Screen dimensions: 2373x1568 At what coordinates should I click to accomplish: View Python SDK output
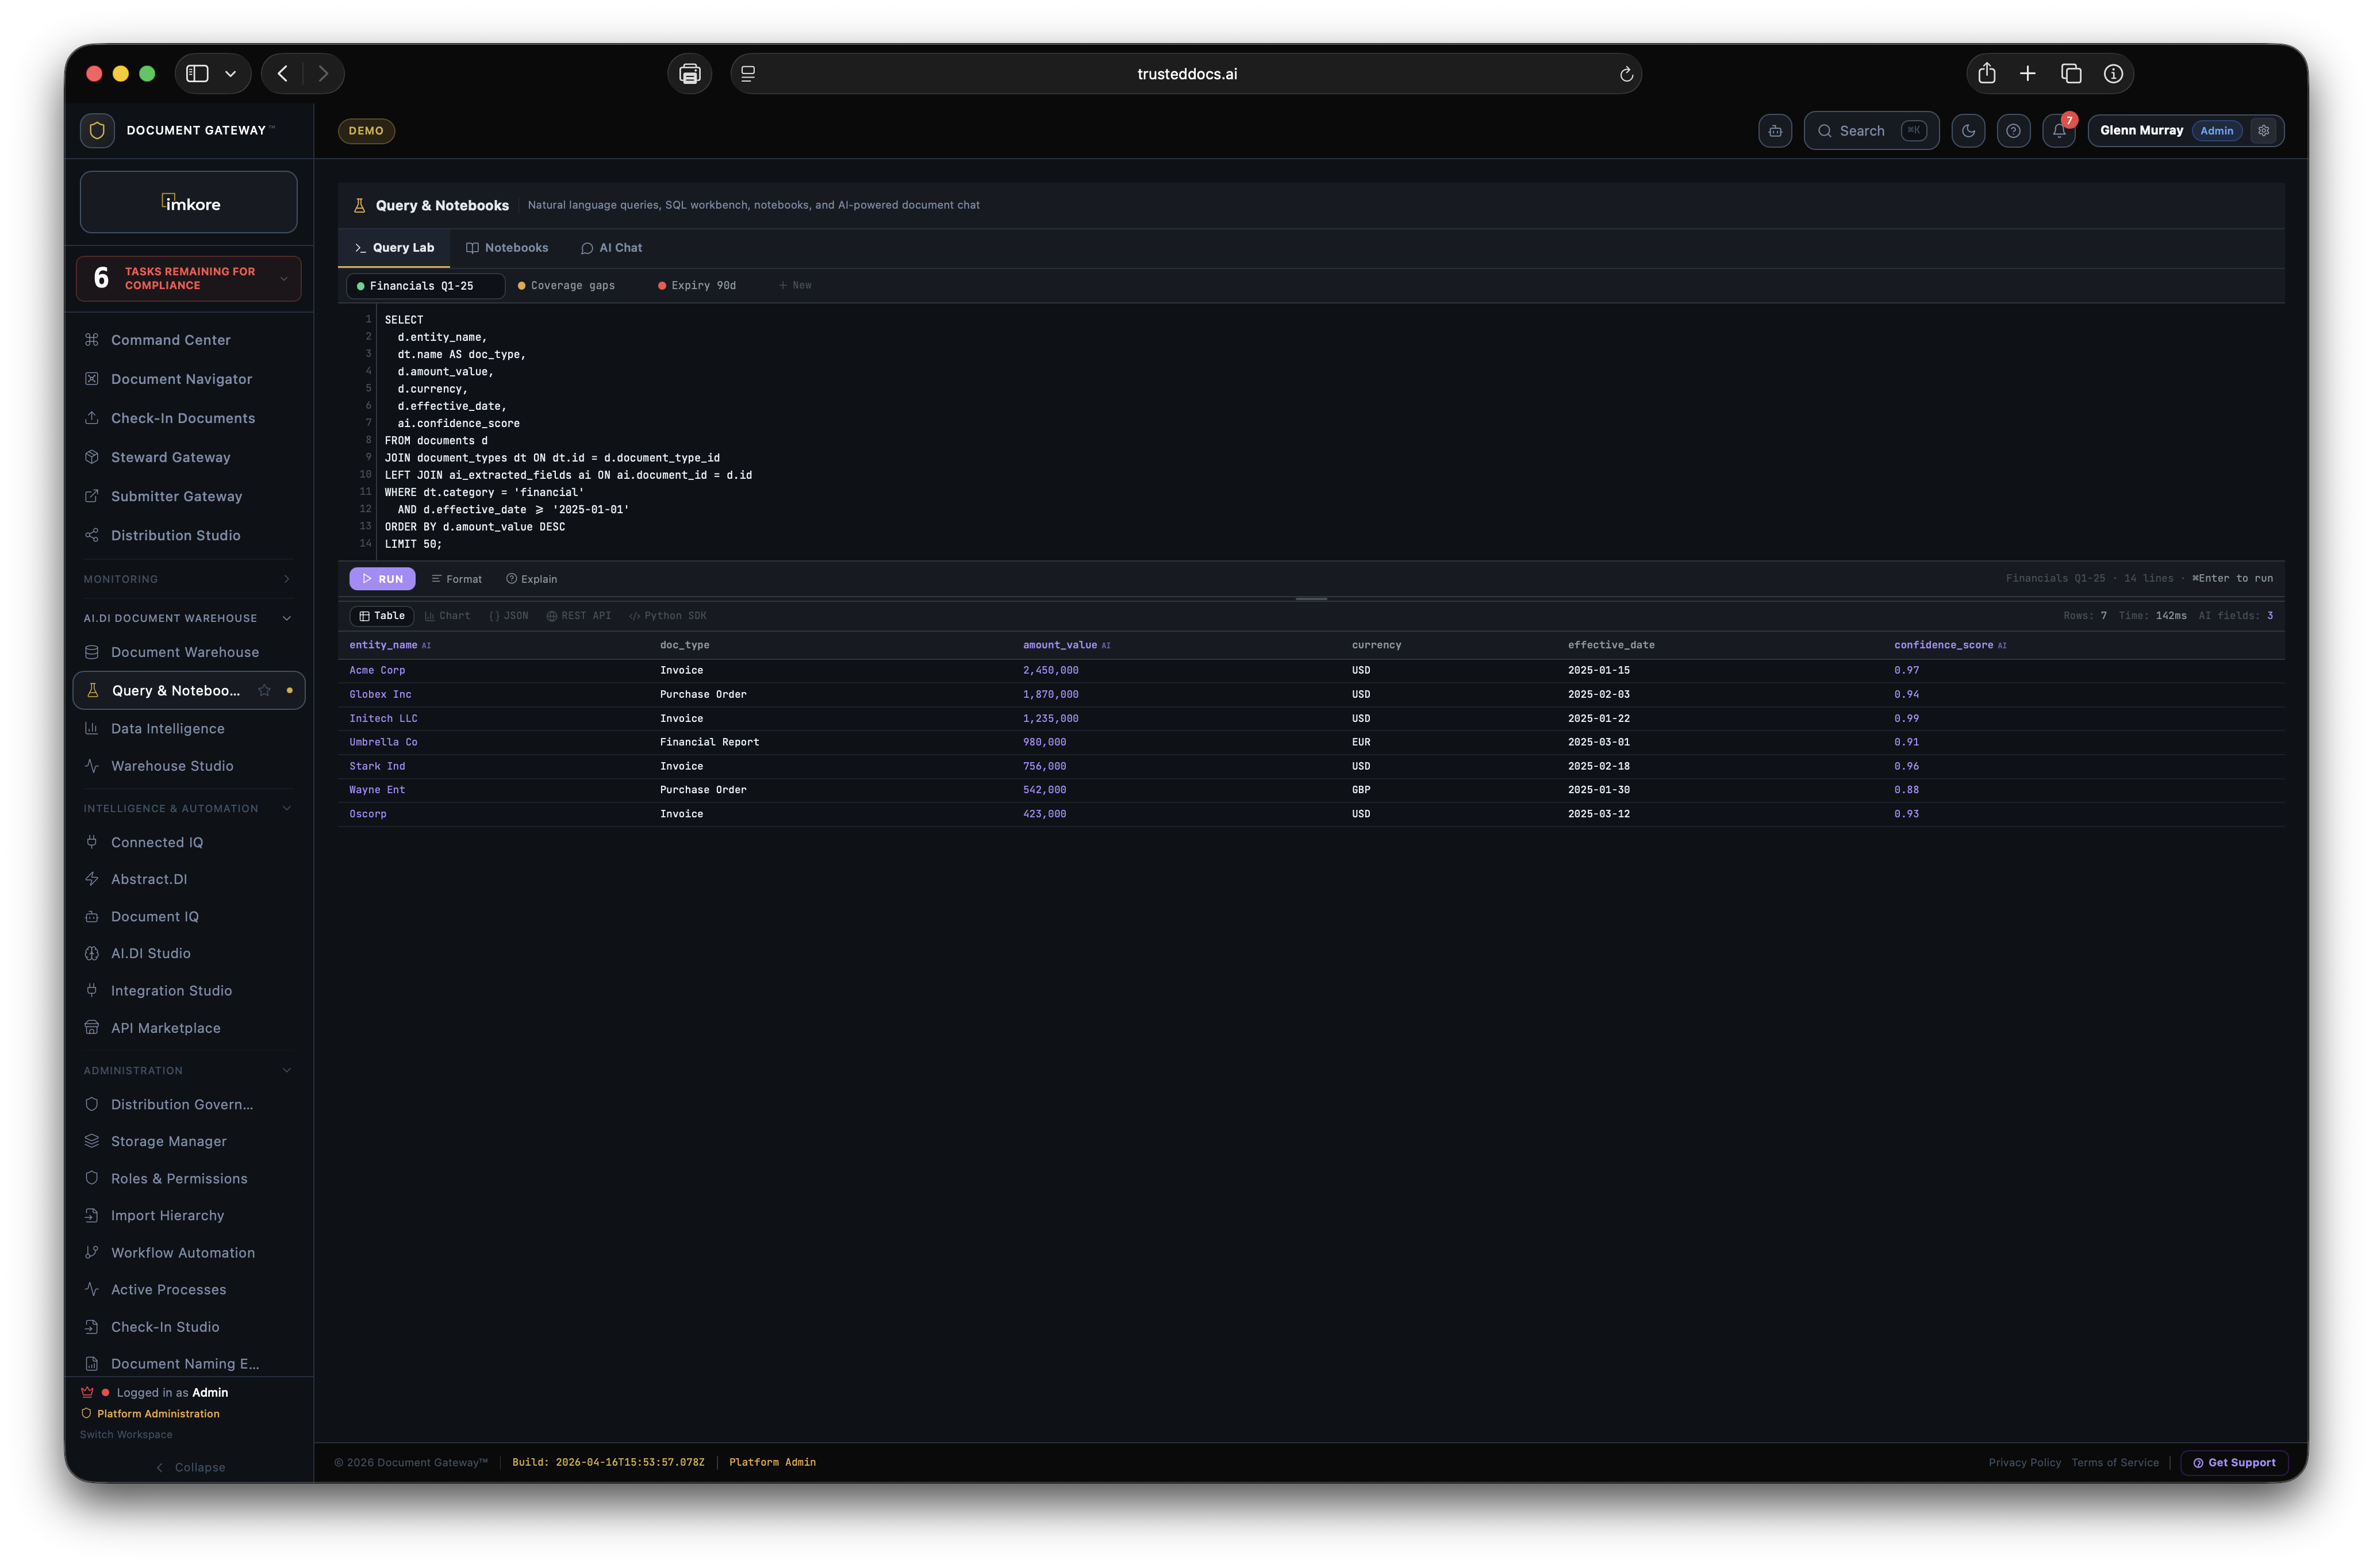click(x=668, y=616)
